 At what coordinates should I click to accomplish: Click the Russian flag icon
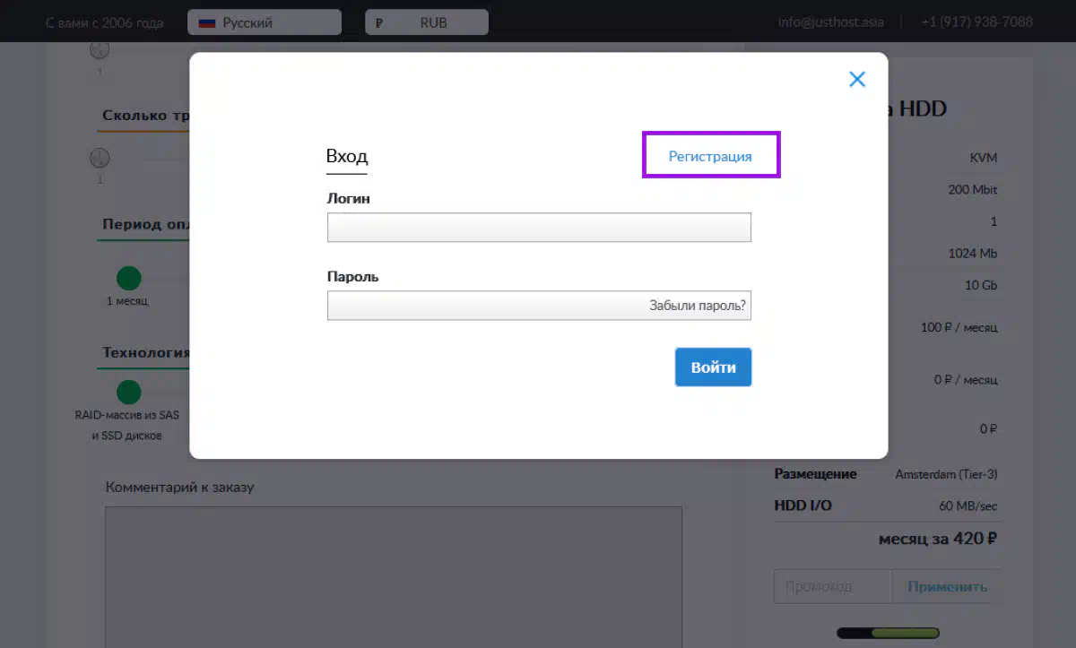tap(207, 22)
